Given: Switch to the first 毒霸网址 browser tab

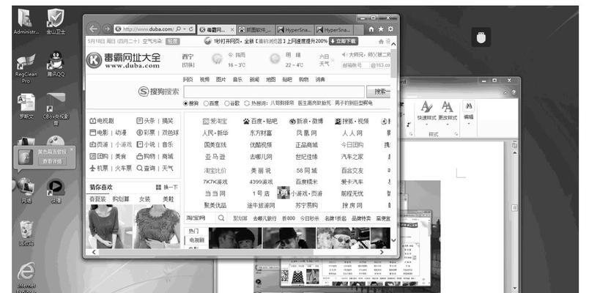Looking at the screenshot, I should click(x=216, y=29).
